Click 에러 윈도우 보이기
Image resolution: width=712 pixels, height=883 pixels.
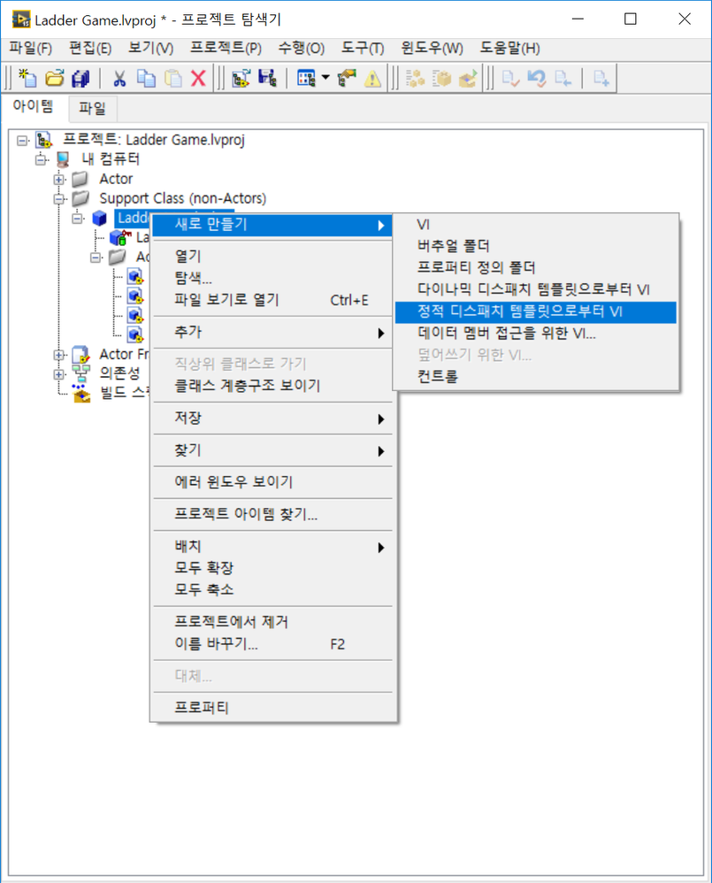[272, 482]
